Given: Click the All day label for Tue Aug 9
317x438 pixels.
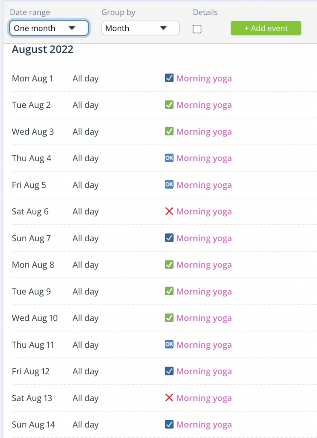Looking at the screenshot, I should point(85,291).
